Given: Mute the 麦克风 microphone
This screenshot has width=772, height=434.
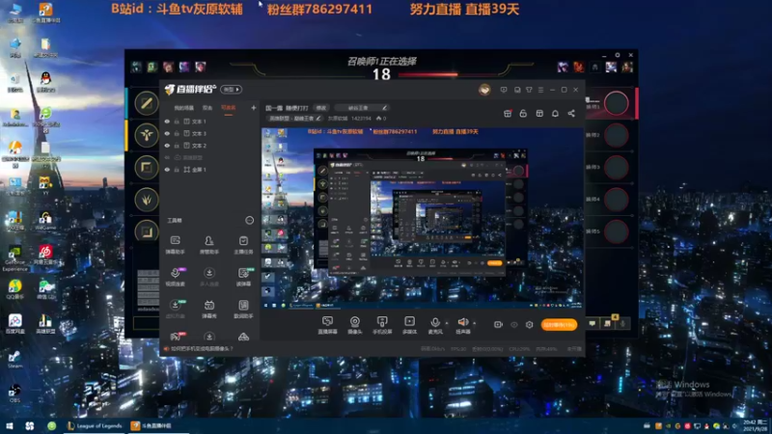Looking at the screenshot, I should [x=435, y=325].
